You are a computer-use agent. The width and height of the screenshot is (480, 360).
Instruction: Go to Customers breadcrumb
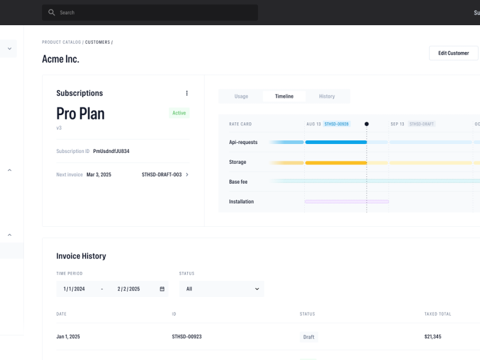[x=97, y=42]
